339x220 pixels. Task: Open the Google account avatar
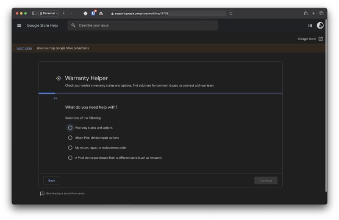320,25
